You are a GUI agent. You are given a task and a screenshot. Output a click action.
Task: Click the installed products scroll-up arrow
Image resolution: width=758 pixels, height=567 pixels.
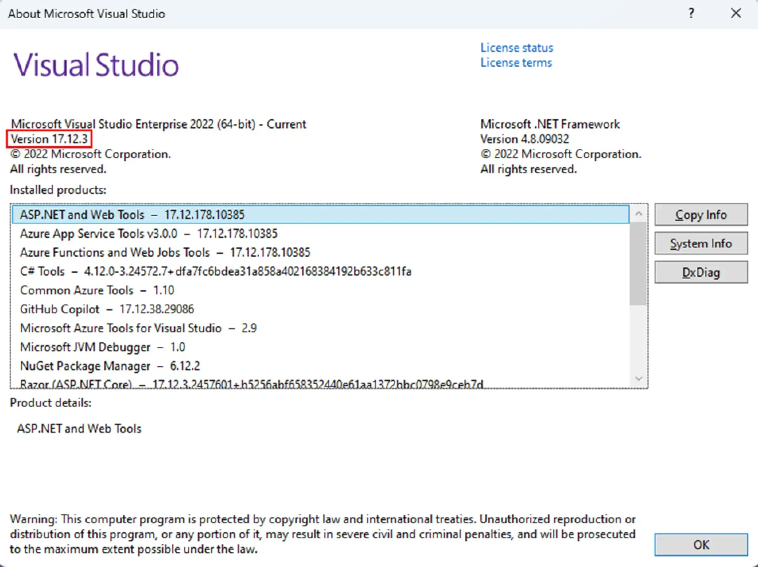point(639,214)
